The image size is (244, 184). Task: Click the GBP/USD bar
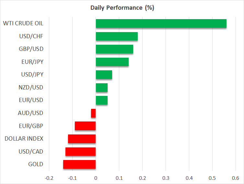114,49
